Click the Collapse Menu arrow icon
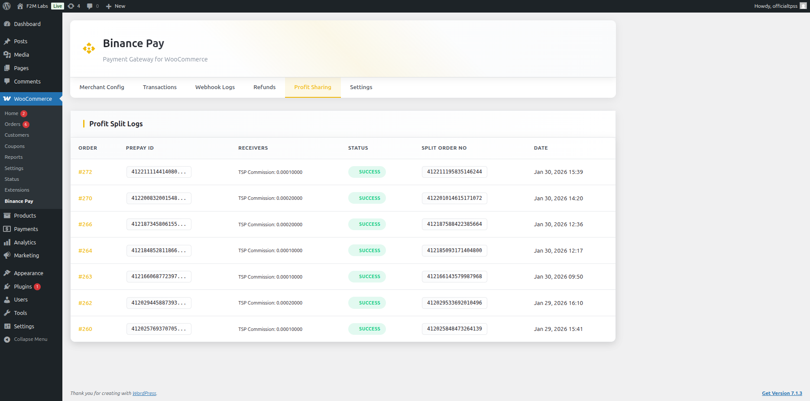 (7, 340)
